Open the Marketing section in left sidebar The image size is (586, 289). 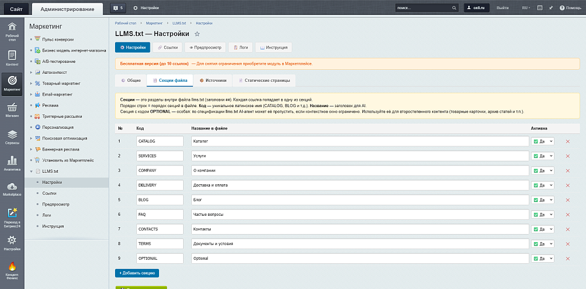click(x=12, y=83)
